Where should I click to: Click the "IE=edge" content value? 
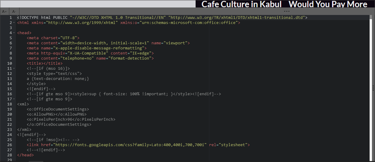140,53
